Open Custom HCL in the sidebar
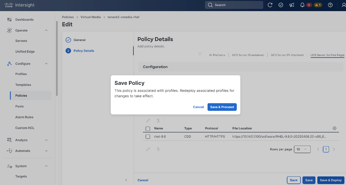Image resolution: width=346 pixels, height=185 pixels. [x=25, y=128]
